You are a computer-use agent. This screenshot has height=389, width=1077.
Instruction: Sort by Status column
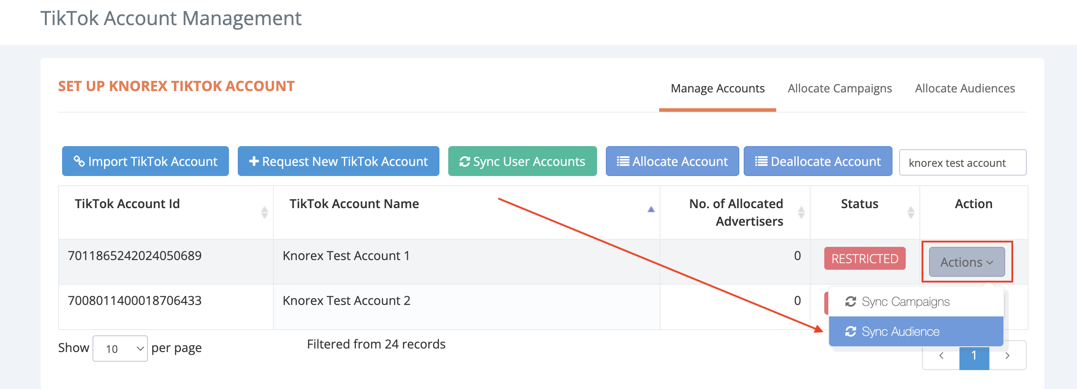(x=865, y=213)
